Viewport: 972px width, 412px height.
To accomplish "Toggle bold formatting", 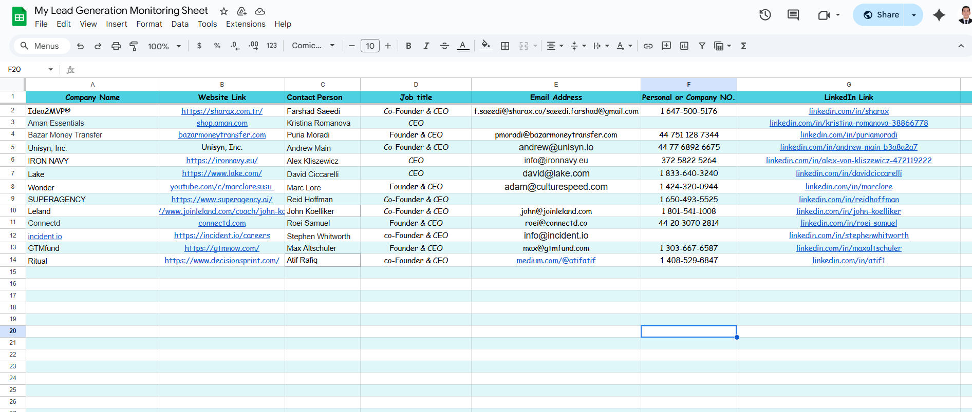I will click(x=408, y=46).
